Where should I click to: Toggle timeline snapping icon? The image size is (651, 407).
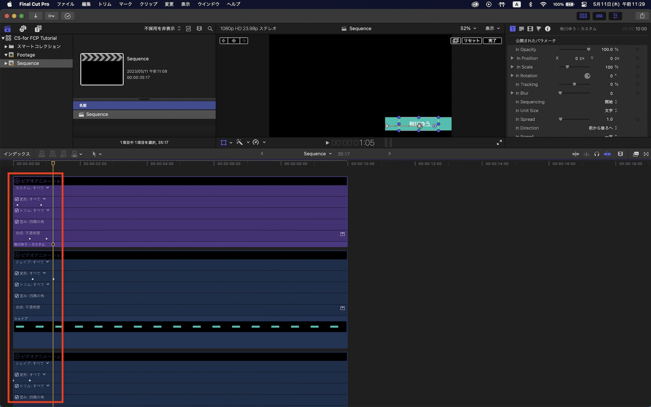tap(607, 154)
